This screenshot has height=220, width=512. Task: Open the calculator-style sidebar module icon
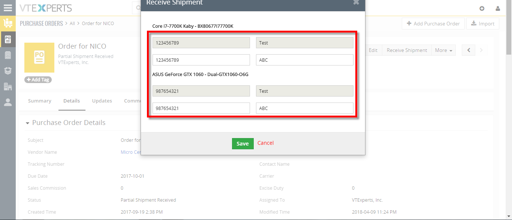[8, 55]
